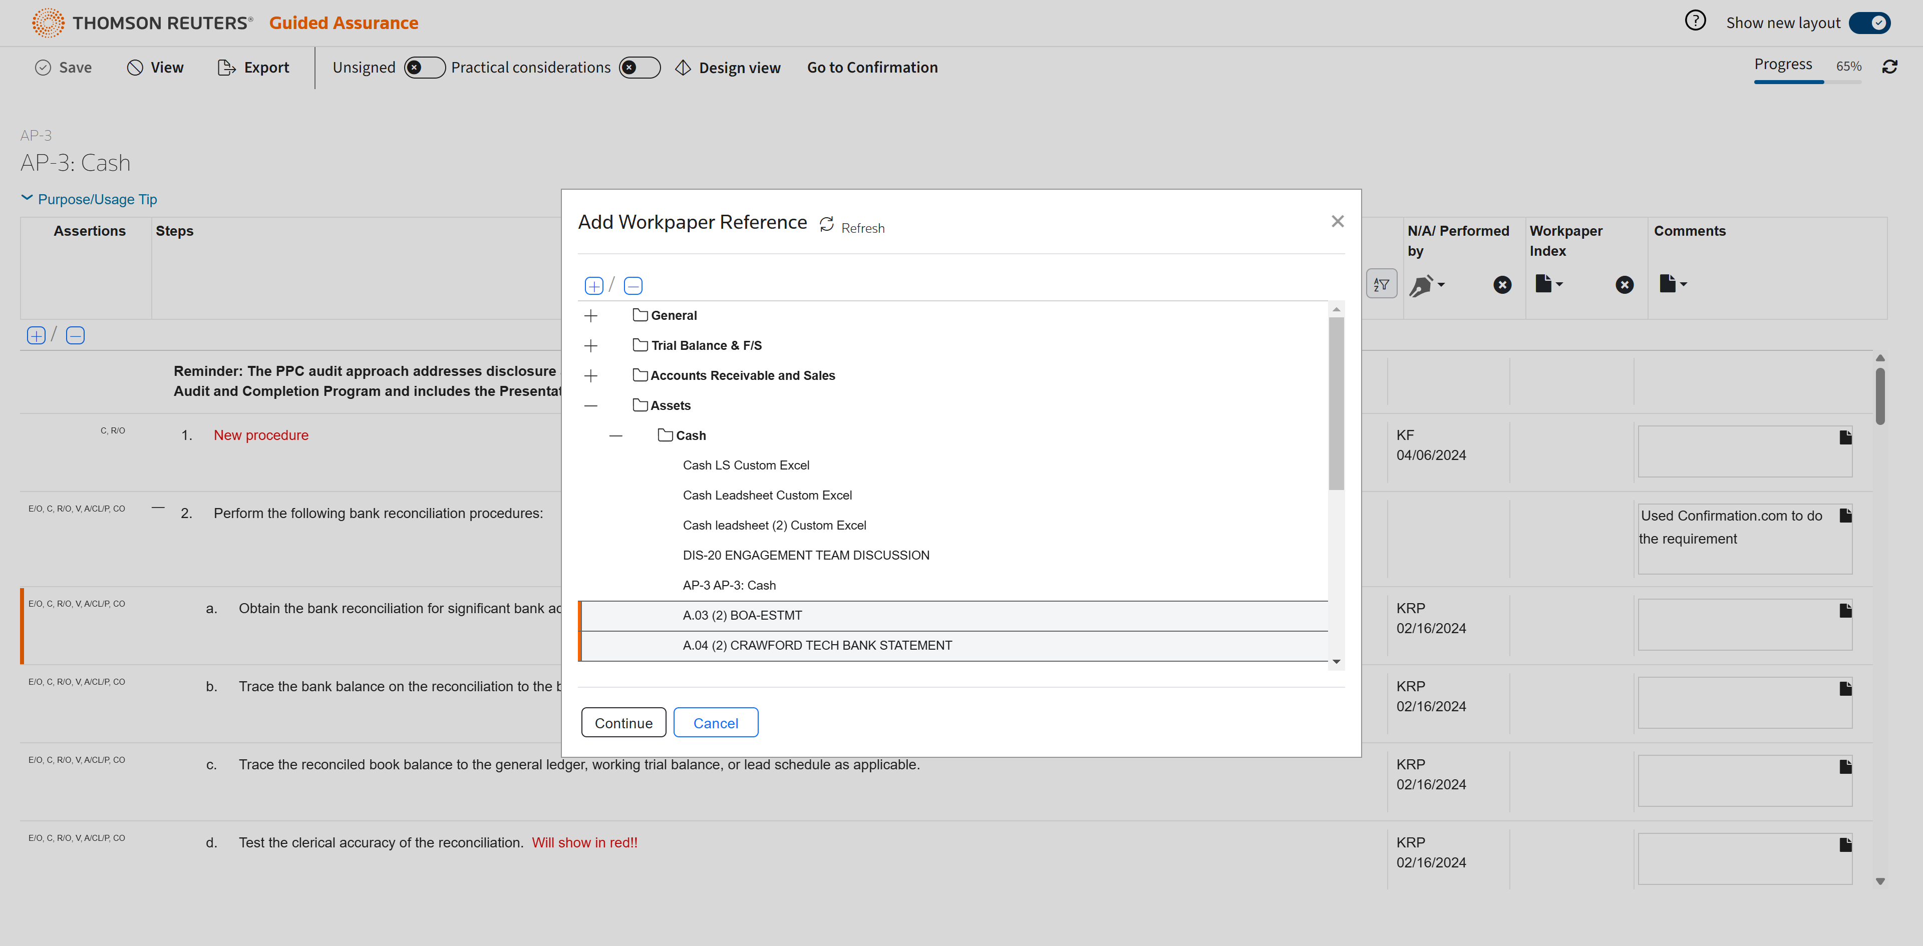Select the Design view option
1923x946 pixels.
728,67
